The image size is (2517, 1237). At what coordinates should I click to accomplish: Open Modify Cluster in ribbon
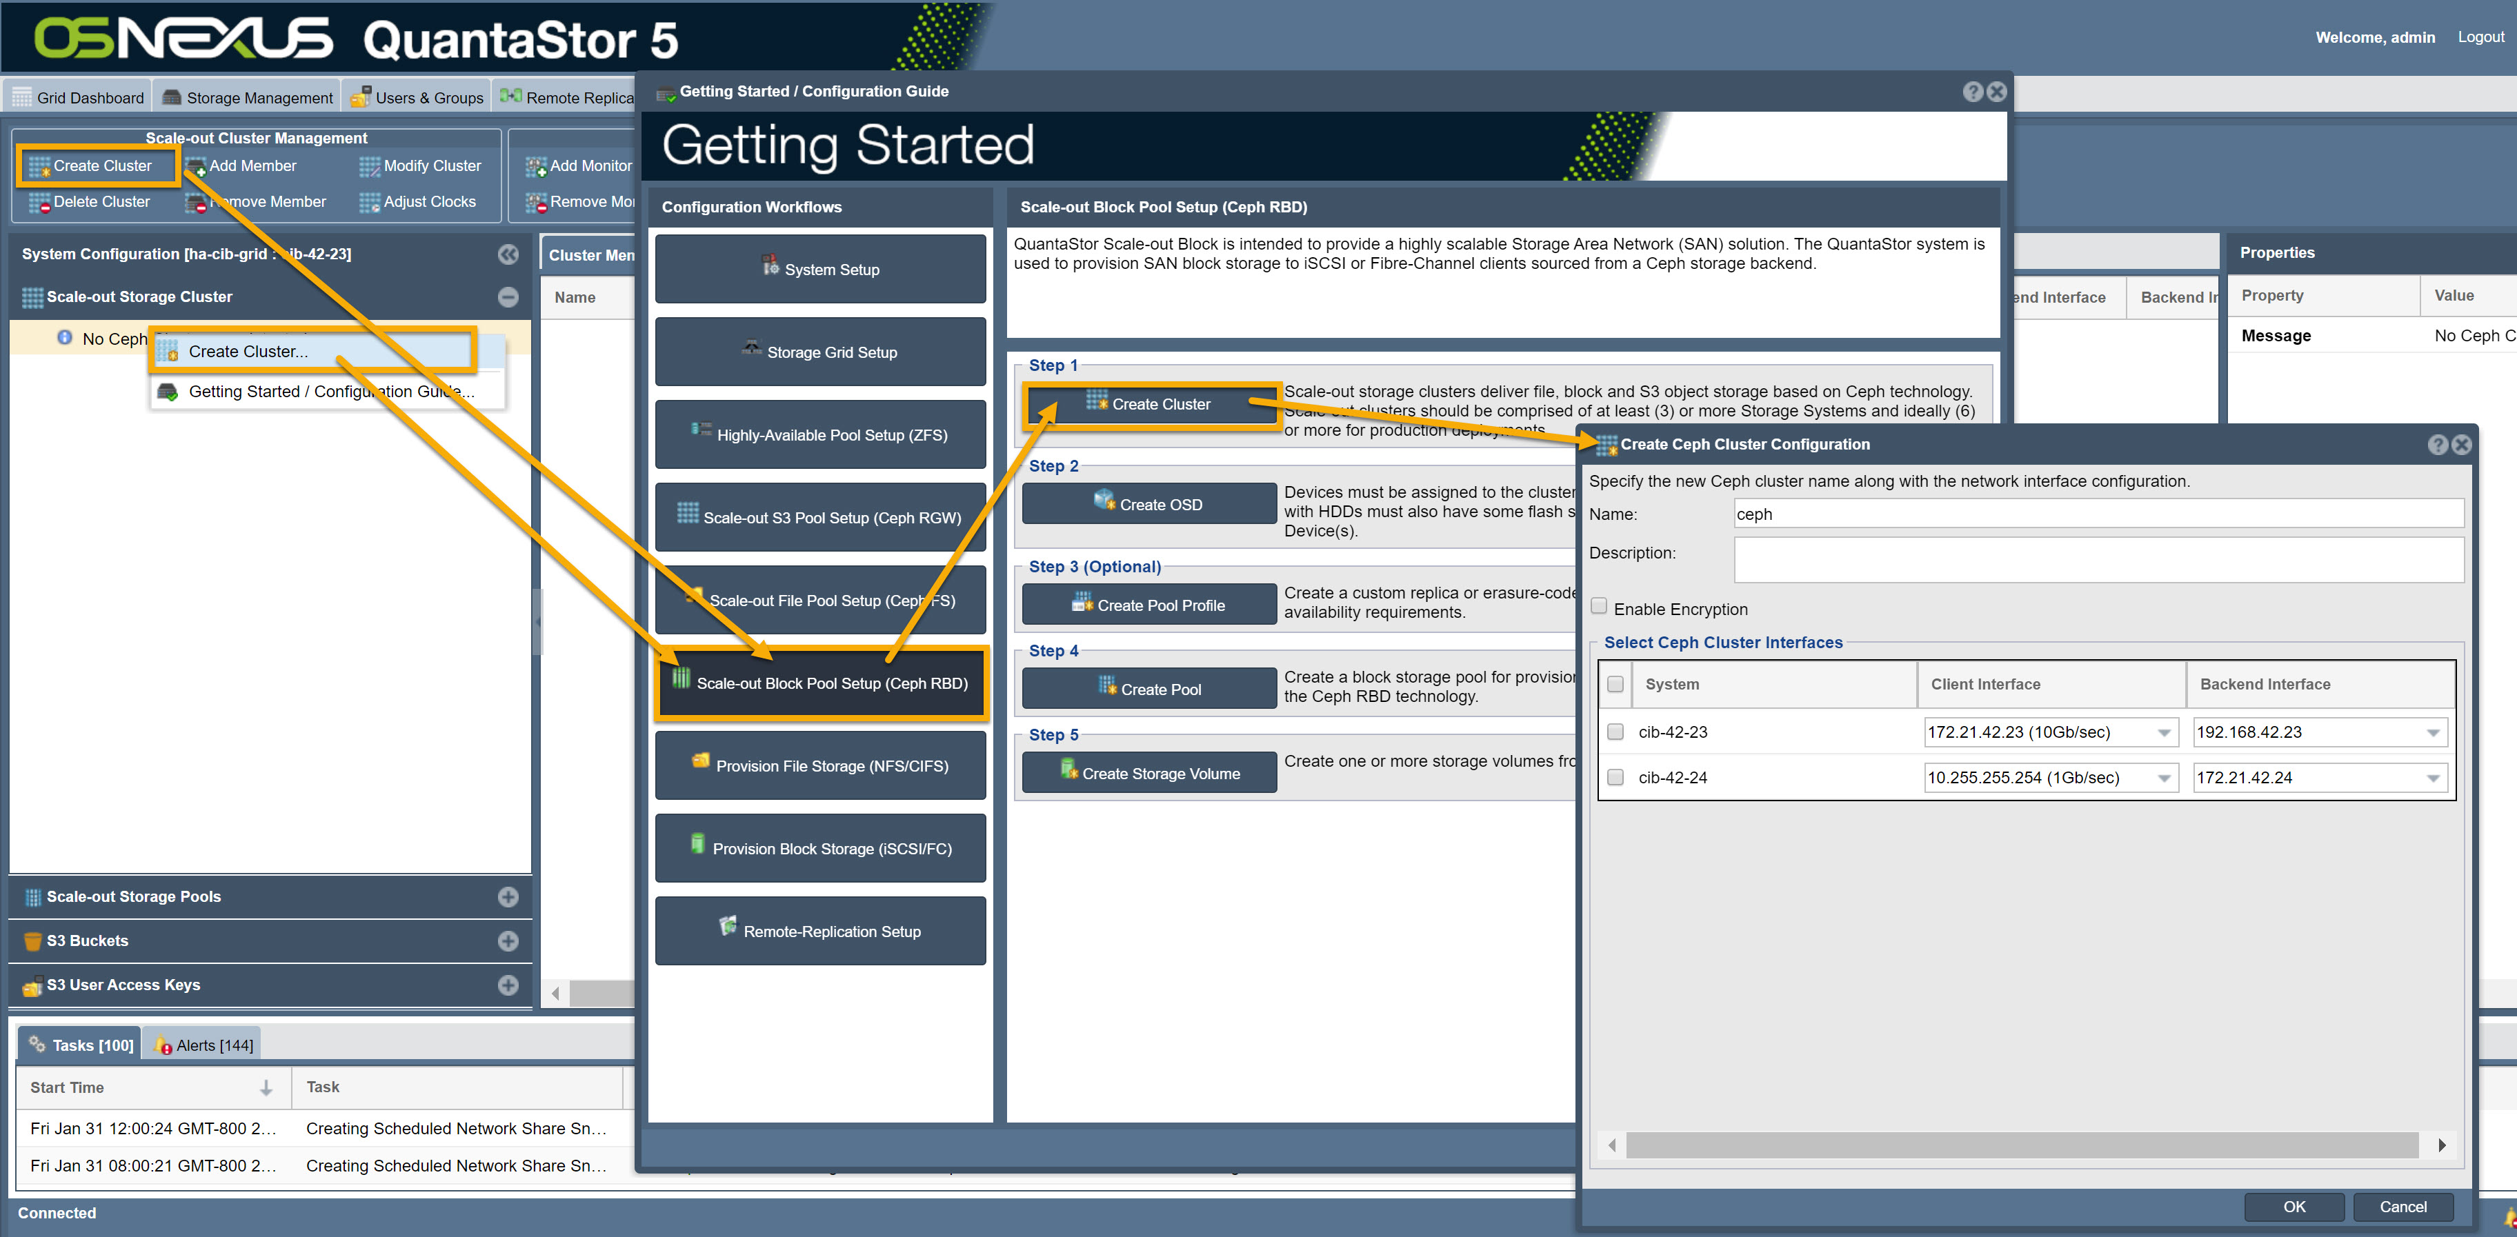coord(420,166)
